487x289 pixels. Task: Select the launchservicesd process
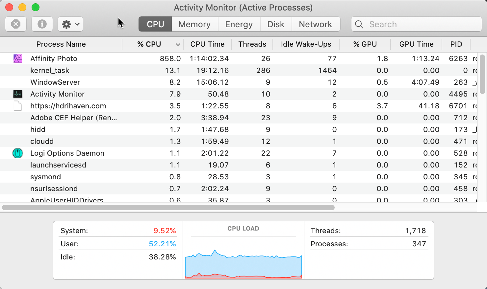[58, 165]
